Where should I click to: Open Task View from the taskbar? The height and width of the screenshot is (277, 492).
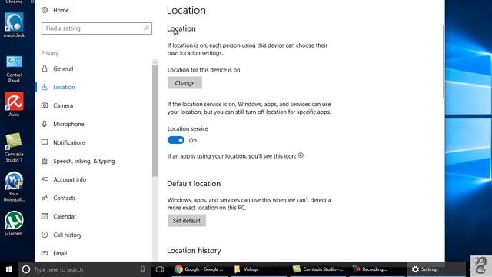click(x=160, y=269)
